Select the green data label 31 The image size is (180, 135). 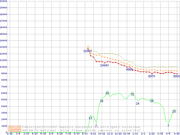(x=132, y=94)
